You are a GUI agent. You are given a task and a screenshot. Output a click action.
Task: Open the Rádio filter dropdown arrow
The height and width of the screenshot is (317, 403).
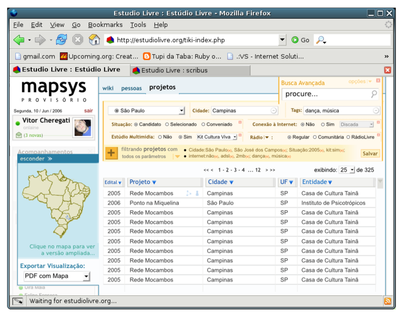click(267, 137)
